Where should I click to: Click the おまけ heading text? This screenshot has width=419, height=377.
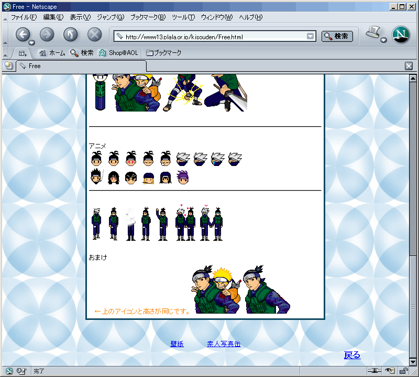pos(98,257)
